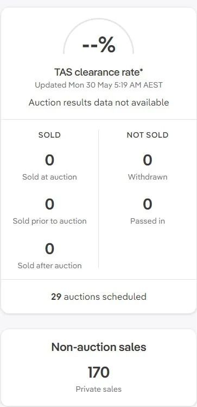Open the Sold after auction label

point(49,266)
